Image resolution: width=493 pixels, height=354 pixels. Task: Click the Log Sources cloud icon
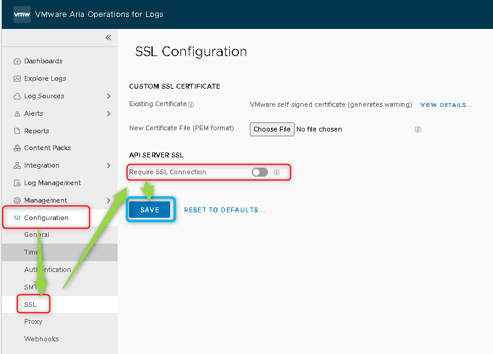[17, 96]
